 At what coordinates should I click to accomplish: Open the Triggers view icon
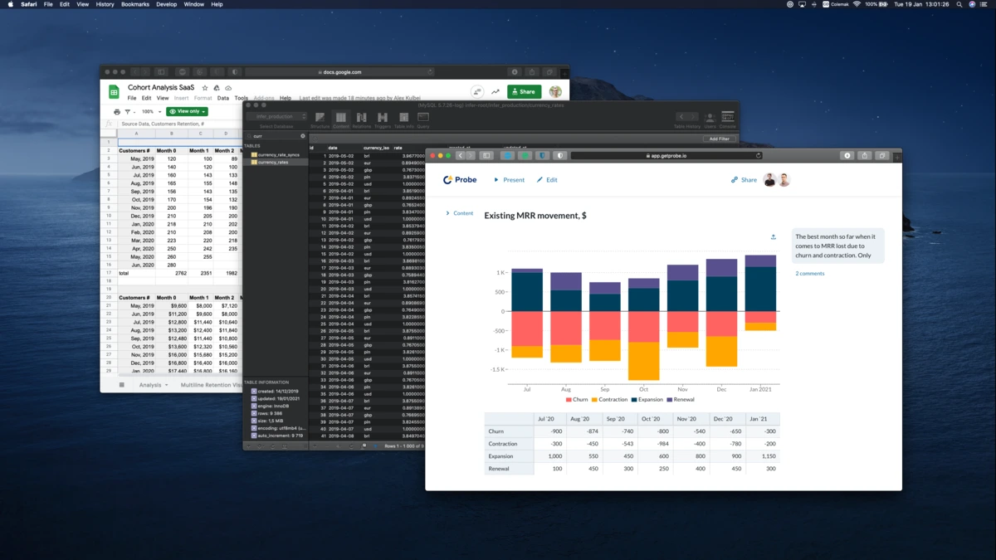383,119
